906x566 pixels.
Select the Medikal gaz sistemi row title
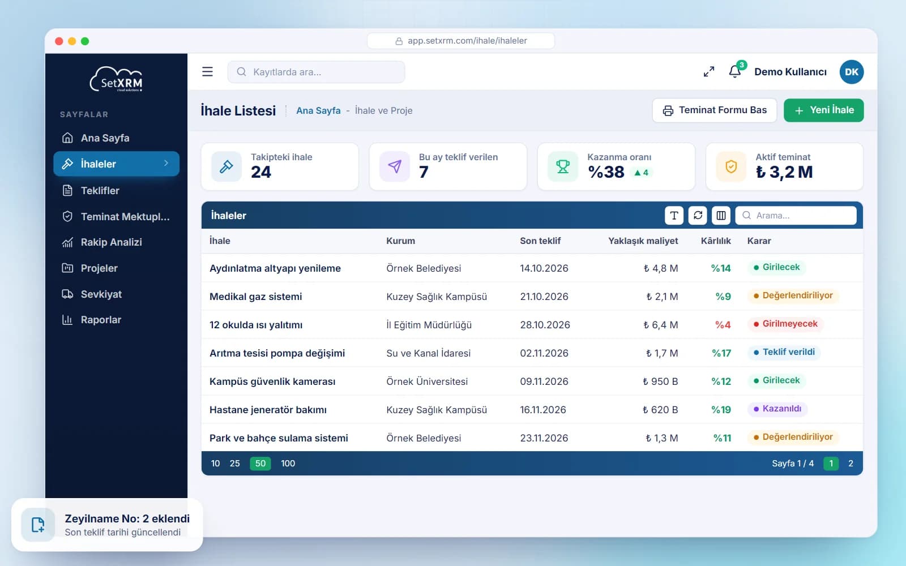256,297
